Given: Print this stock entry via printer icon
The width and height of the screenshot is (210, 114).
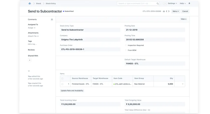Looking at the screenshot, I should click(164, 11).
